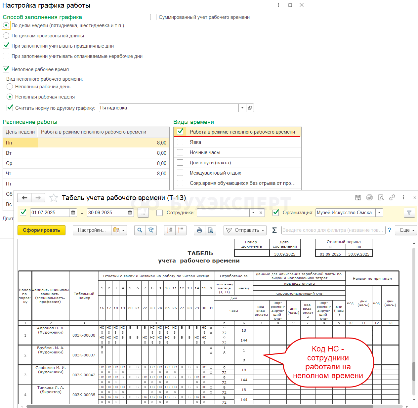Click the filter funnel button in the report header

click(x=409, y=213)
